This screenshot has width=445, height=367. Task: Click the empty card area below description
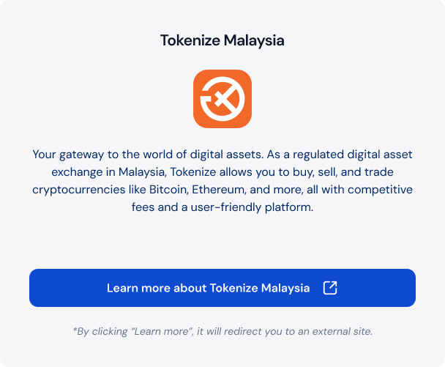(222, 242)
